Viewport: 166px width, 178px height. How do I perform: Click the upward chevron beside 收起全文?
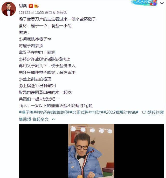coord(53,119)
